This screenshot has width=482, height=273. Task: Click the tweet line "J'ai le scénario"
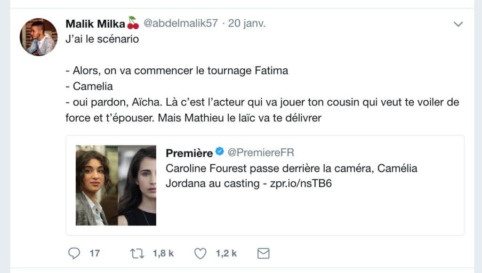click(102, 39)
